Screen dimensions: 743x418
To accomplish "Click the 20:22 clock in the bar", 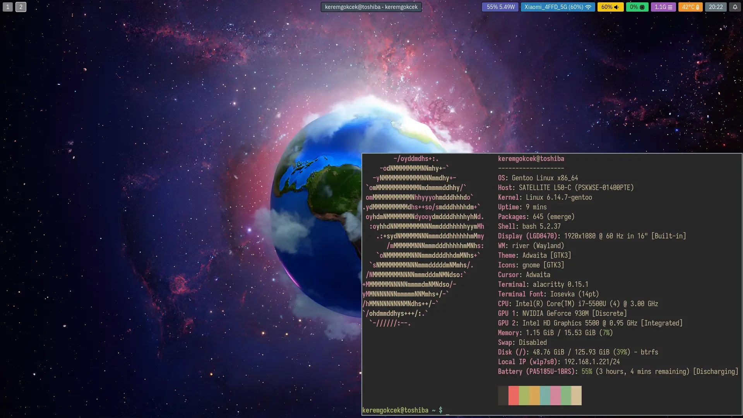I will 716,7.
